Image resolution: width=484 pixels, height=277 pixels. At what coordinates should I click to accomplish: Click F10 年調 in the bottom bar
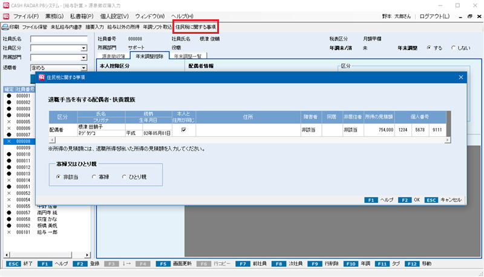[356, 264]
